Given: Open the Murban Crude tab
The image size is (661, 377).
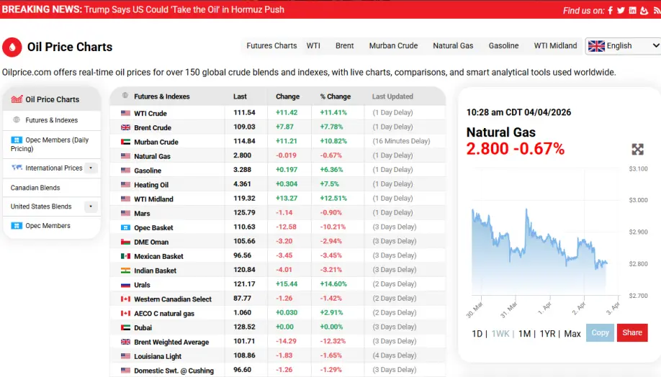Looking at the screenshot, I should pos(393,46).
